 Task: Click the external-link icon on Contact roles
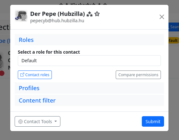pos(22,75)
